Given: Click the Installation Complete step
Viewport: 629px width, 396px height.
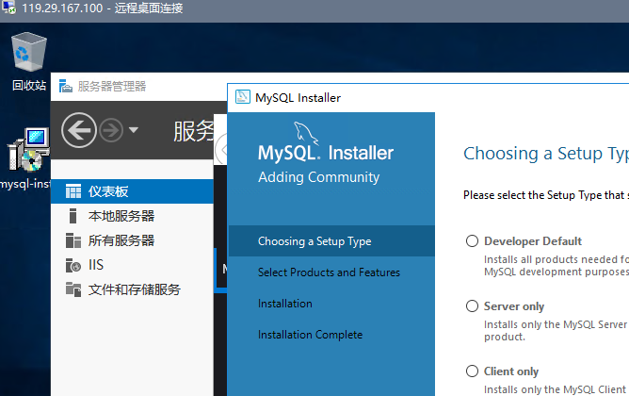Looking at the screenshot, I should coord(310,335).
